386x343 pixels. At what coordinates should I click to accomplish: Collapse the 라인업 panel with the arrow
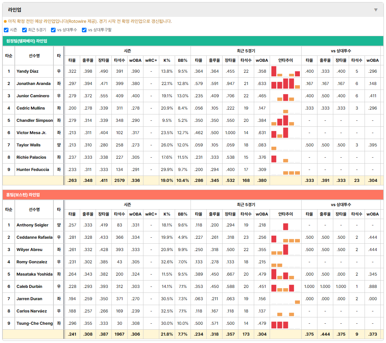tap(376, 10)
